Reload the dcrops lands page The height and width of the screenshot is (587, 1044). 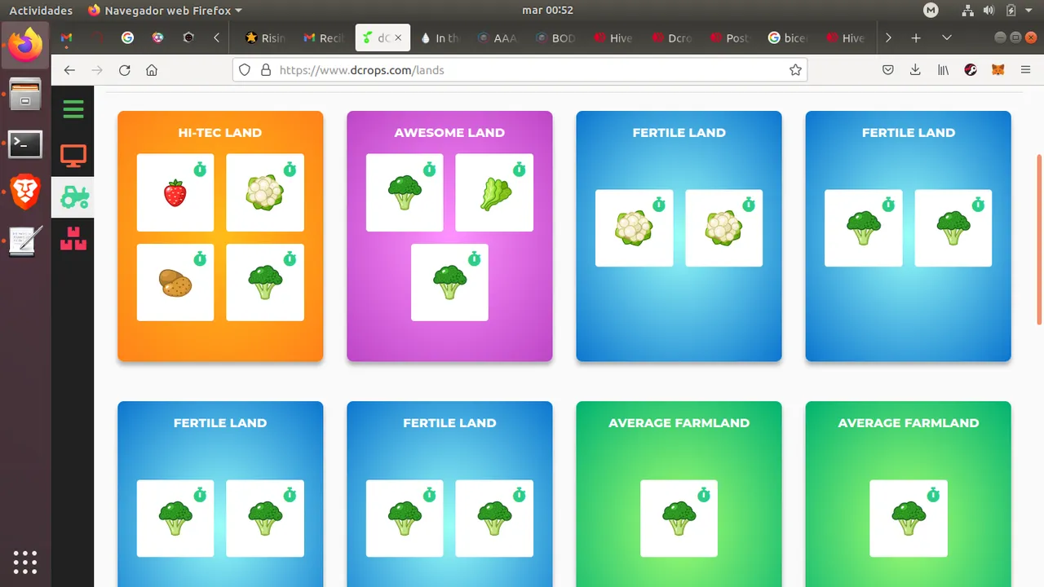(125, 70)
